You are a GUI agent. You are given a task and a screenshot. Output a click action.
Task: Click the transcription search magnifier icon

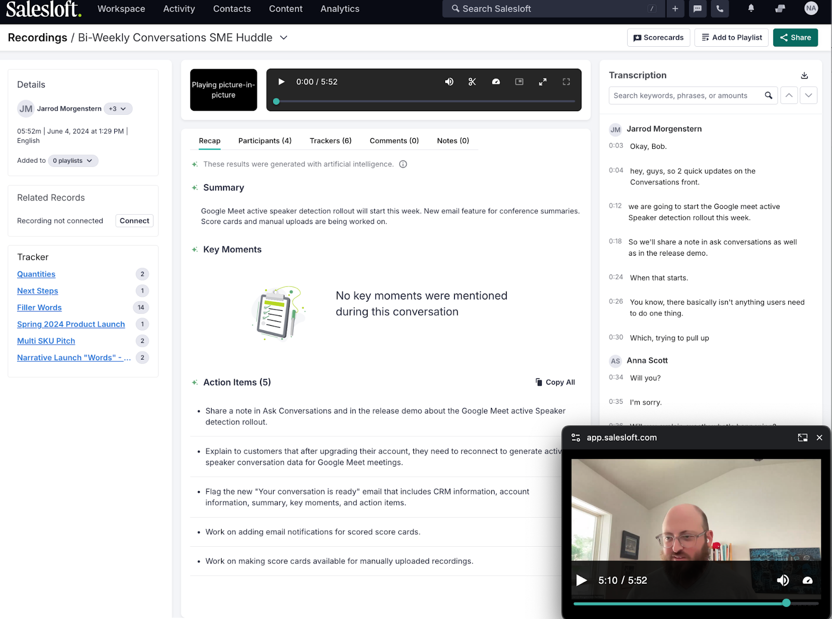(769, 96)
